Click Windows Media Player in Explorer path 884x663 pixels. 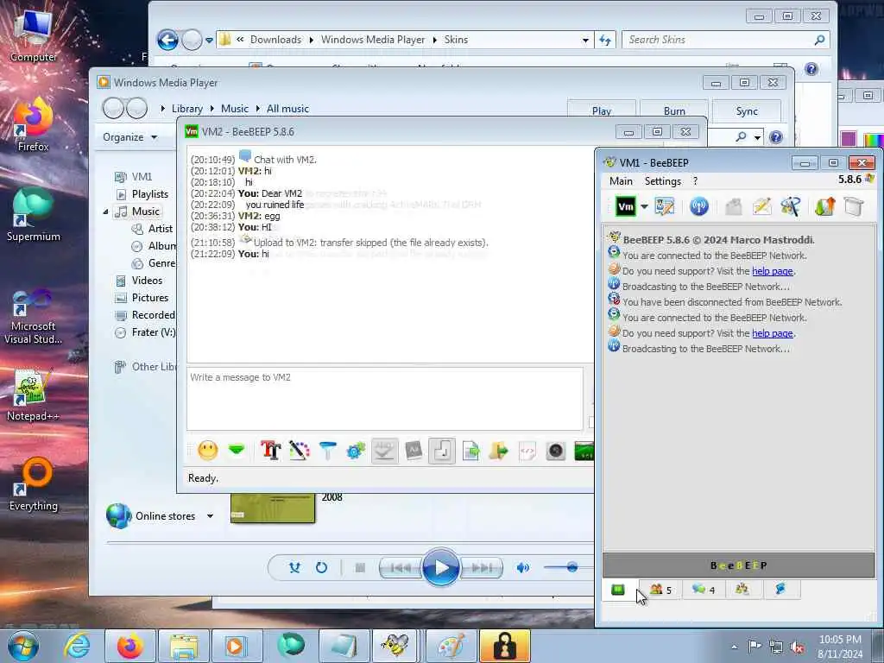click(373, 40)
